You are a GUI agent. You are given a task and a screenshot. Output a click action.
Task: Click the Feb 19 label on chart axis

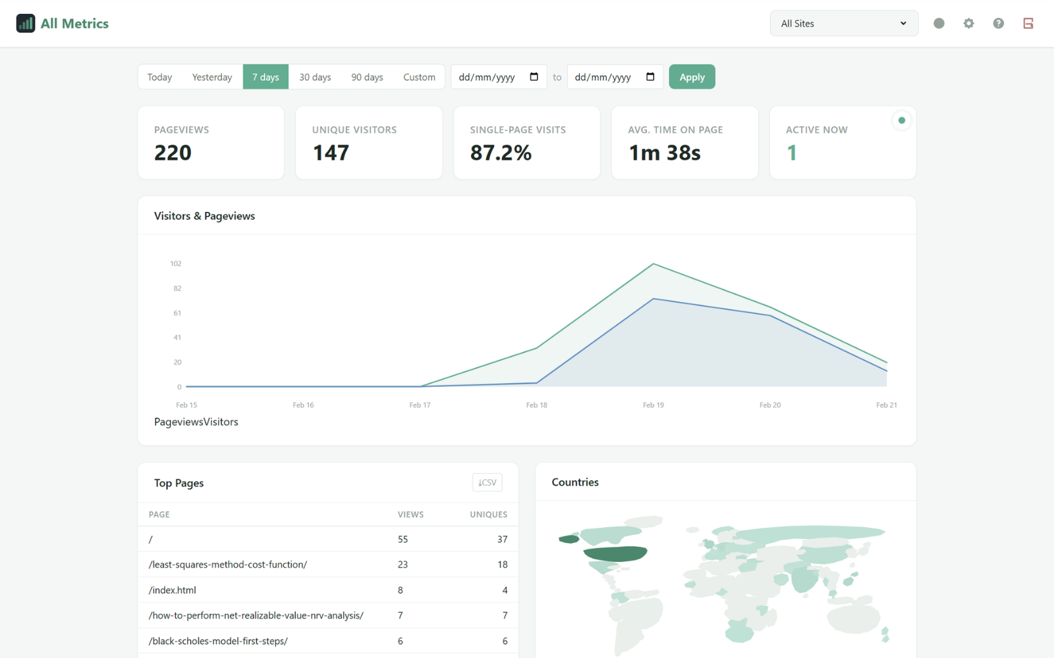click(653, 405)
